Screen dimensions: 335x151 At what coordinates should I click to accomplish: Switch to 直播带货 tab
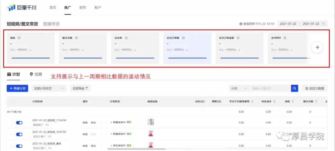pyautogui.click(x=51, y=24)
